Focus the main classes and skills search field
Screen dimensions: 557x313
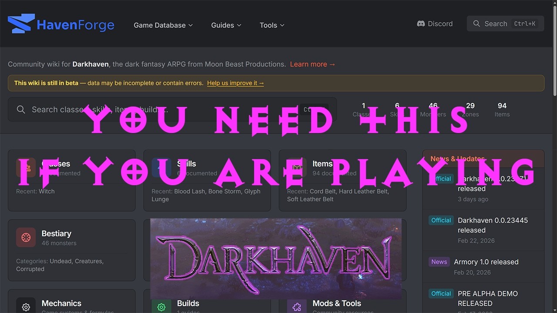coord(172,110)
